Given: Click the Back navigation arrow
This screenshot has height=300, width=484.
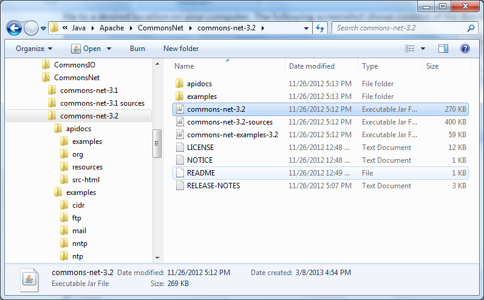Looking at the screenshot, I should point(14,29).
